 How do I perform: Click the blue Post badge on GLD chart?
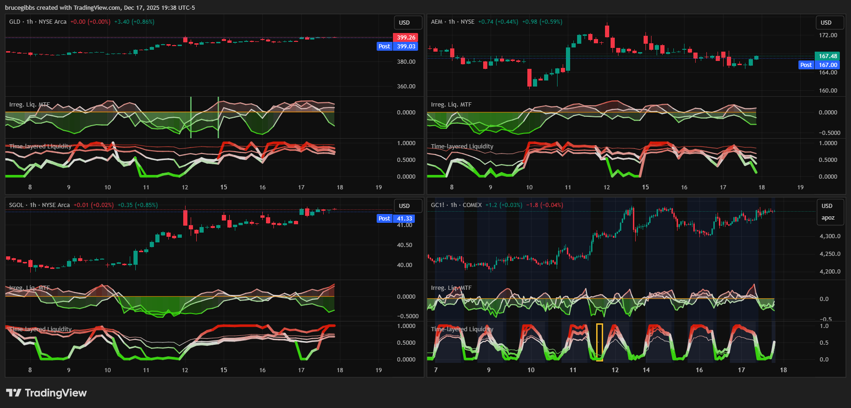[x=384, y=47]
